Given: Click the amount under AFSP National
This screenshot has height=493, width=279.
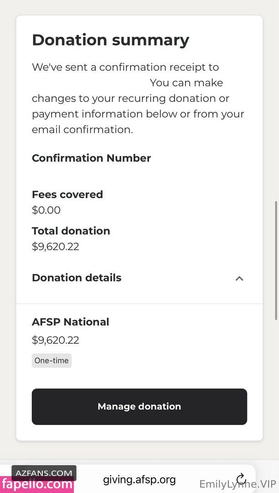Looking at the screenshot, I should click(56, 340).
